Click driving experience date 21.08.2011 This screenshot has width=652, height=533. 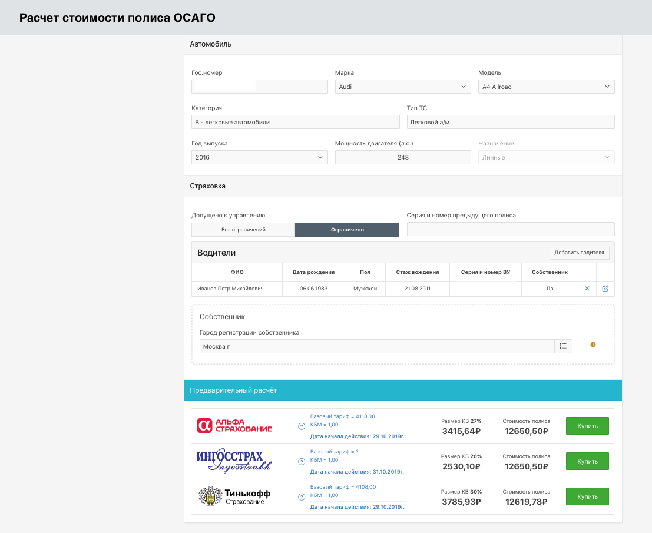418,289
